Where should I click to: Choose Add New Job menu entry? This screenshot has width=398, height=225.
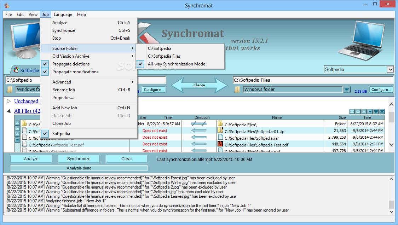coord(89,108)
